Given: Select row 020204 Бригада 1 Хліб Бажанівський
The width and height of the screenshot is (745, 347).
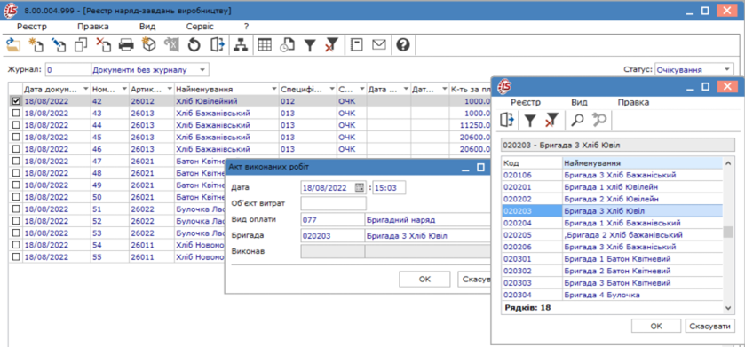Looking at the screenshot, I should pyautogui.click(x=613, y=223).
